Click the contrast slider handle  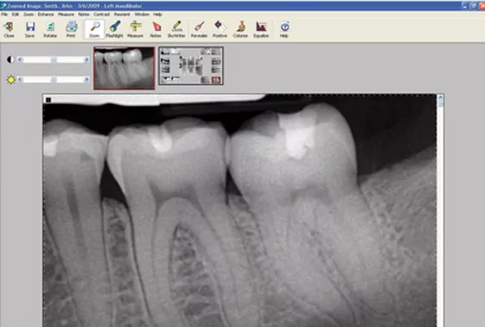coord(54,60)
